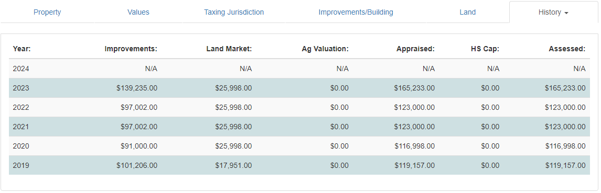Click the Improvements column header

pyautogui.click(x=131, y=49)
